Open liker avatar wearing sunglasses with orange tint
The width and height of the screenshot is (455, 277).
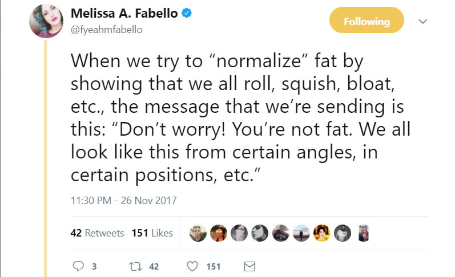click(219, 233)
